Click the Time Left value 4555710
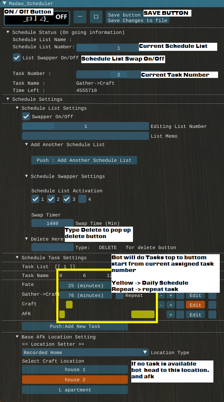The image size is (224, 402). (x=87, y=90)
